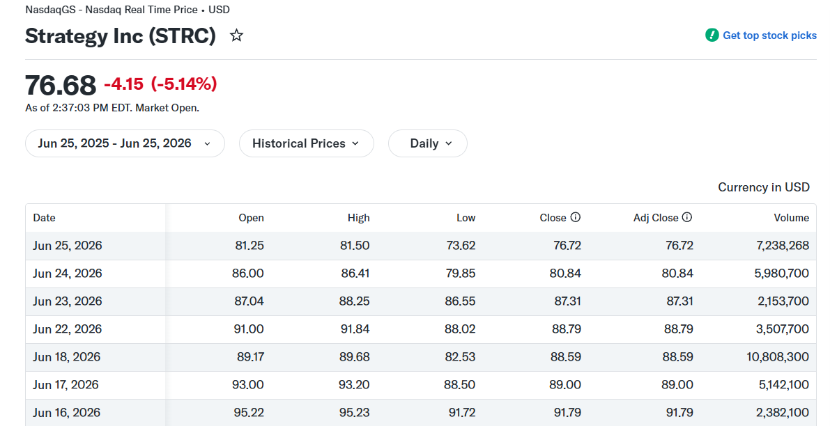The height and width of the screenshot is (426, 830).
Task: Click the -4.15 price change value
Action: [124, 84]
